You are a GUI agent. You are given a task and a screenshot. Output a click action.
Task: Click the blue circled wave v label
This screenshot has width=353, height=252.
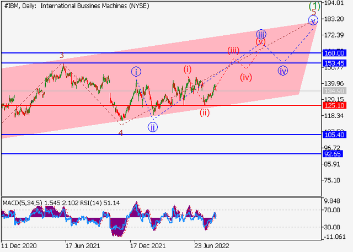(x=313, y=20)
